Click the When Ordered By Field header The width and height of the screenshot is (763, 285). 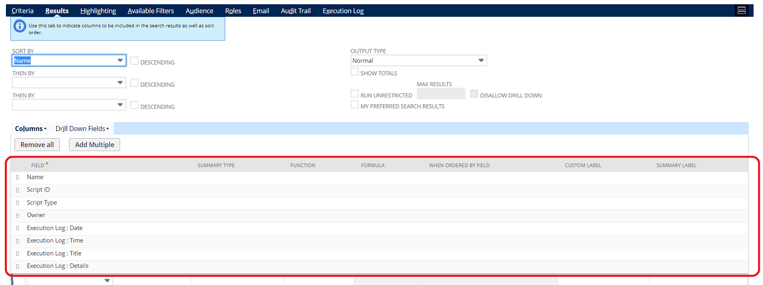click(x=459, y=165)
